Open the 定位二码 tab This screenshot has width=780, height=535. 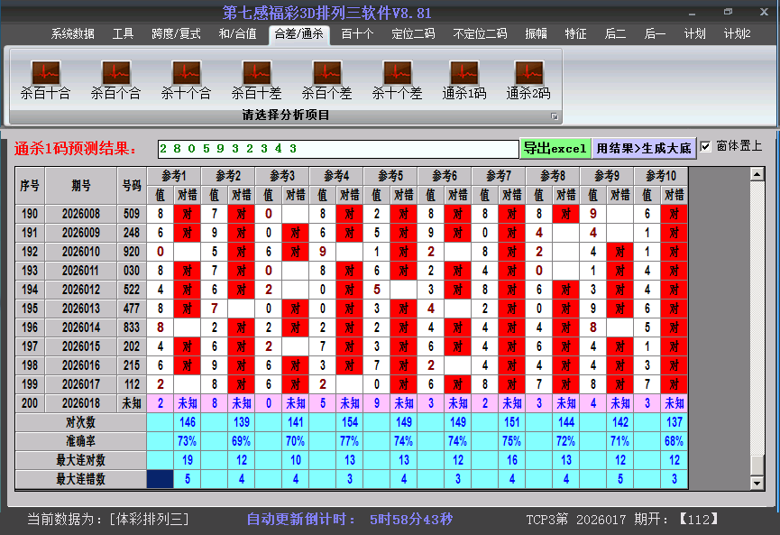[413, 34]
